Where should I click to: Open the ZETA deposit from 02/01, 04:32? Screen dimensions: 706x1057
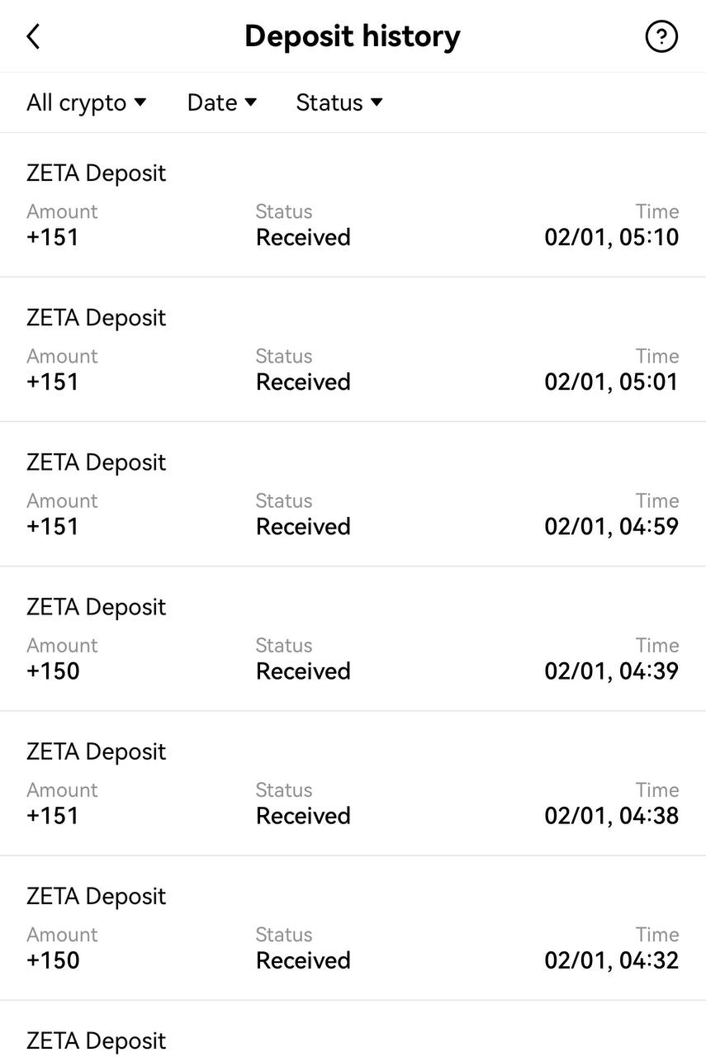(353, 927)
